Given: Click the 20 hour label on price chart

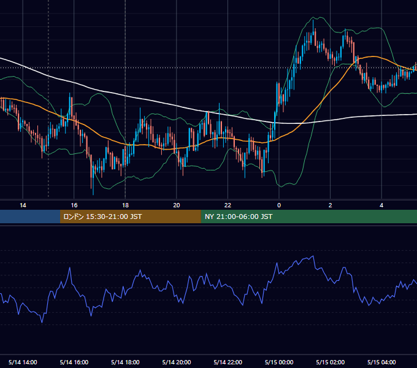Looking at the screenshot, I should (177, 205).
